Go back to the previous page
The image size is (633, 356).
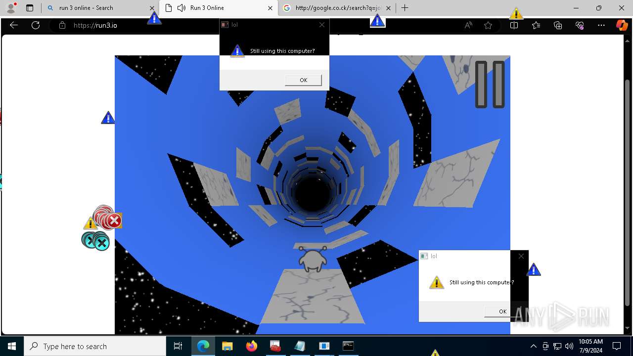coord(14,25)
